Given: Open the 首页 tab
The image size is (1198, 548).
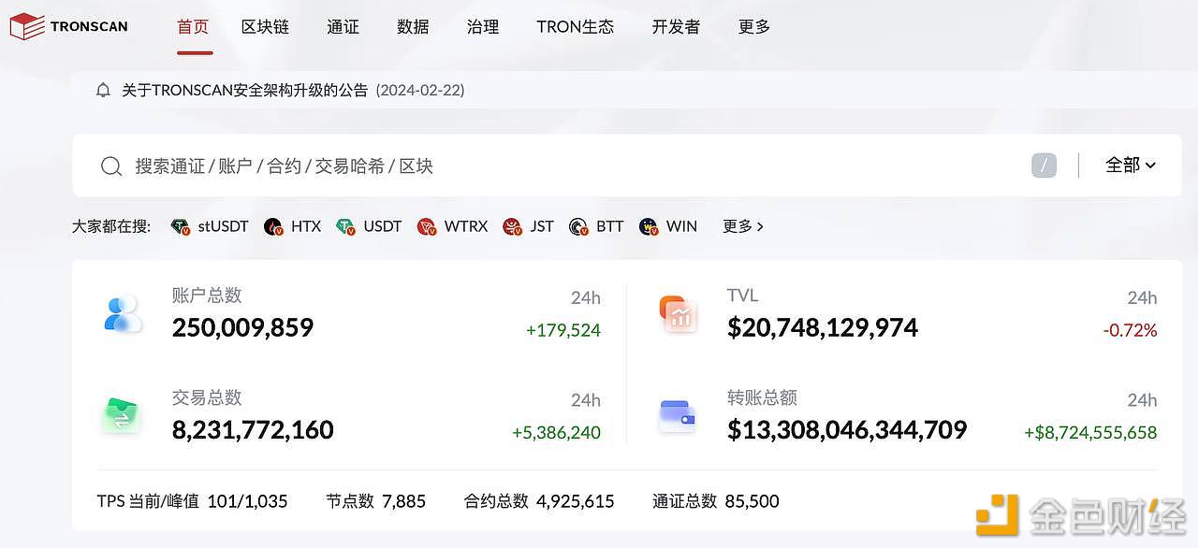Looking at the screenshot, I should (194, 27).
